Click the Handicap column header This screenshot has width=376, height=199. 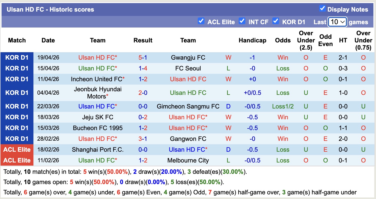click(x=252, y=40)
